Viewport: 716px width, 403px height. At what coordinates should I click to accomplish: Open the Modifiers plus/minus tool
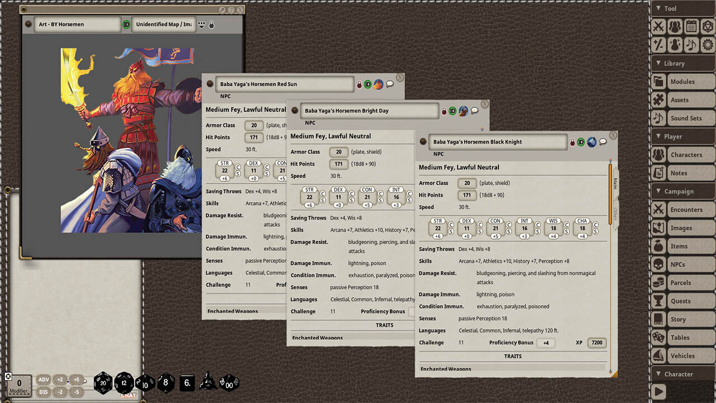click(x=658, y=44)
